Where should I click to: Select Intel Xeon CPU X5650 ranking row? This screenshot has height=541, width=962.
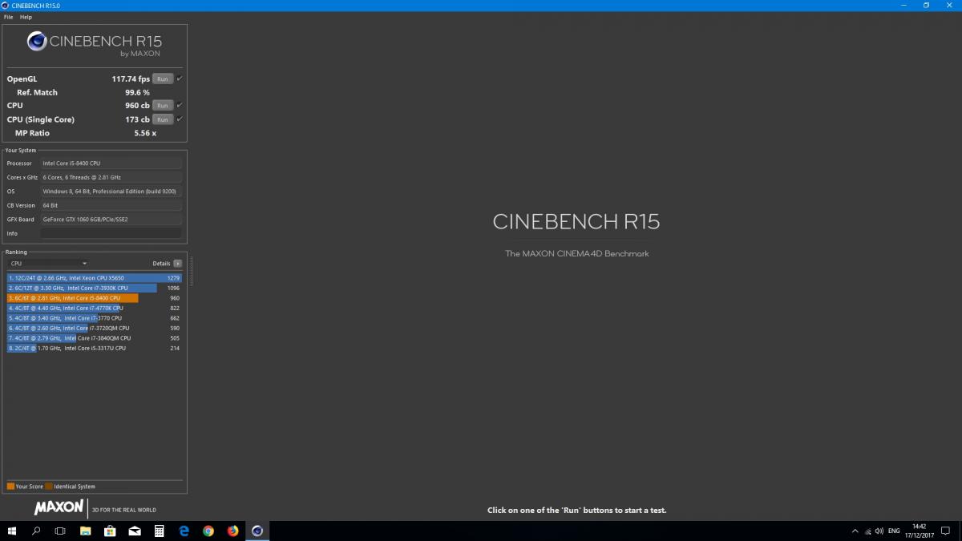[95, 278]
